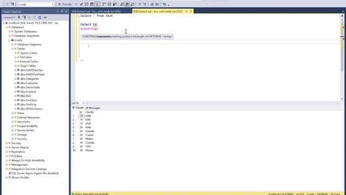
Task: Expand Database Snapshots folder
Action: coord(10,36)
